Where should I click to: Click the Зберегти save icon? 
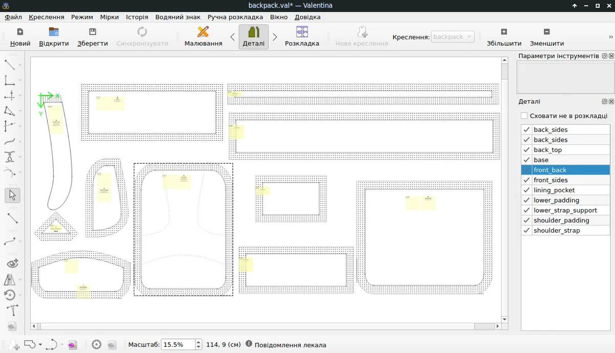92,32
